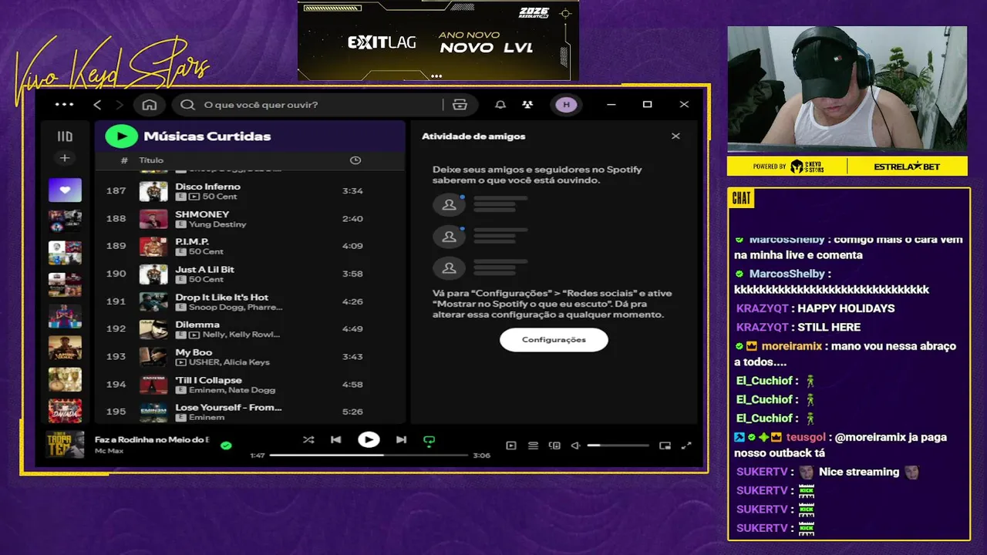Skip to the previous track

coord(336,440)
